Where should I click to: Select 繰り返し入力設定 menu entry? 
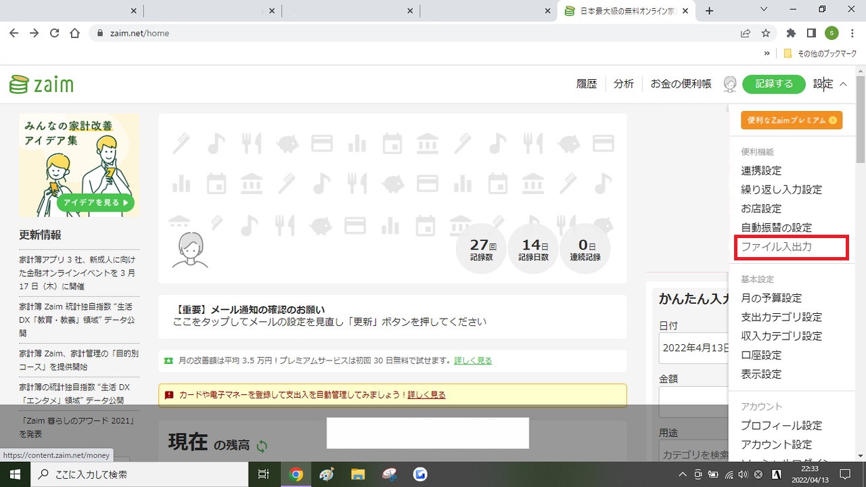(781, 190)
